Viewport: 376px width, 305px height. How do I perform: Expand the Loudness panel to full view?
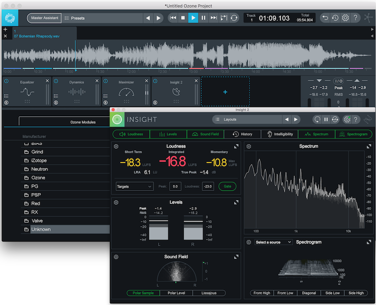pyautogui.click(x=236, y=146)
